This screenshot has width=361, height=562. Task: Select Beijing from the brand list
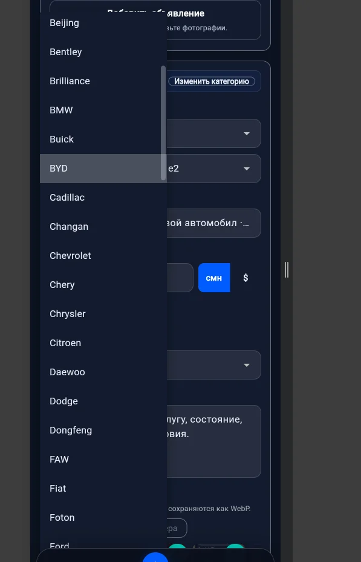(103, 23)
